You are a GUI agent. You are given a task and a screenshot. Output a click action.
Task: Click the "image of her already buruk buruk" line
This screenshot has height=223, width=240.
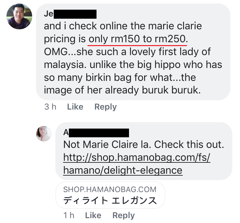[x=122, y=90]
